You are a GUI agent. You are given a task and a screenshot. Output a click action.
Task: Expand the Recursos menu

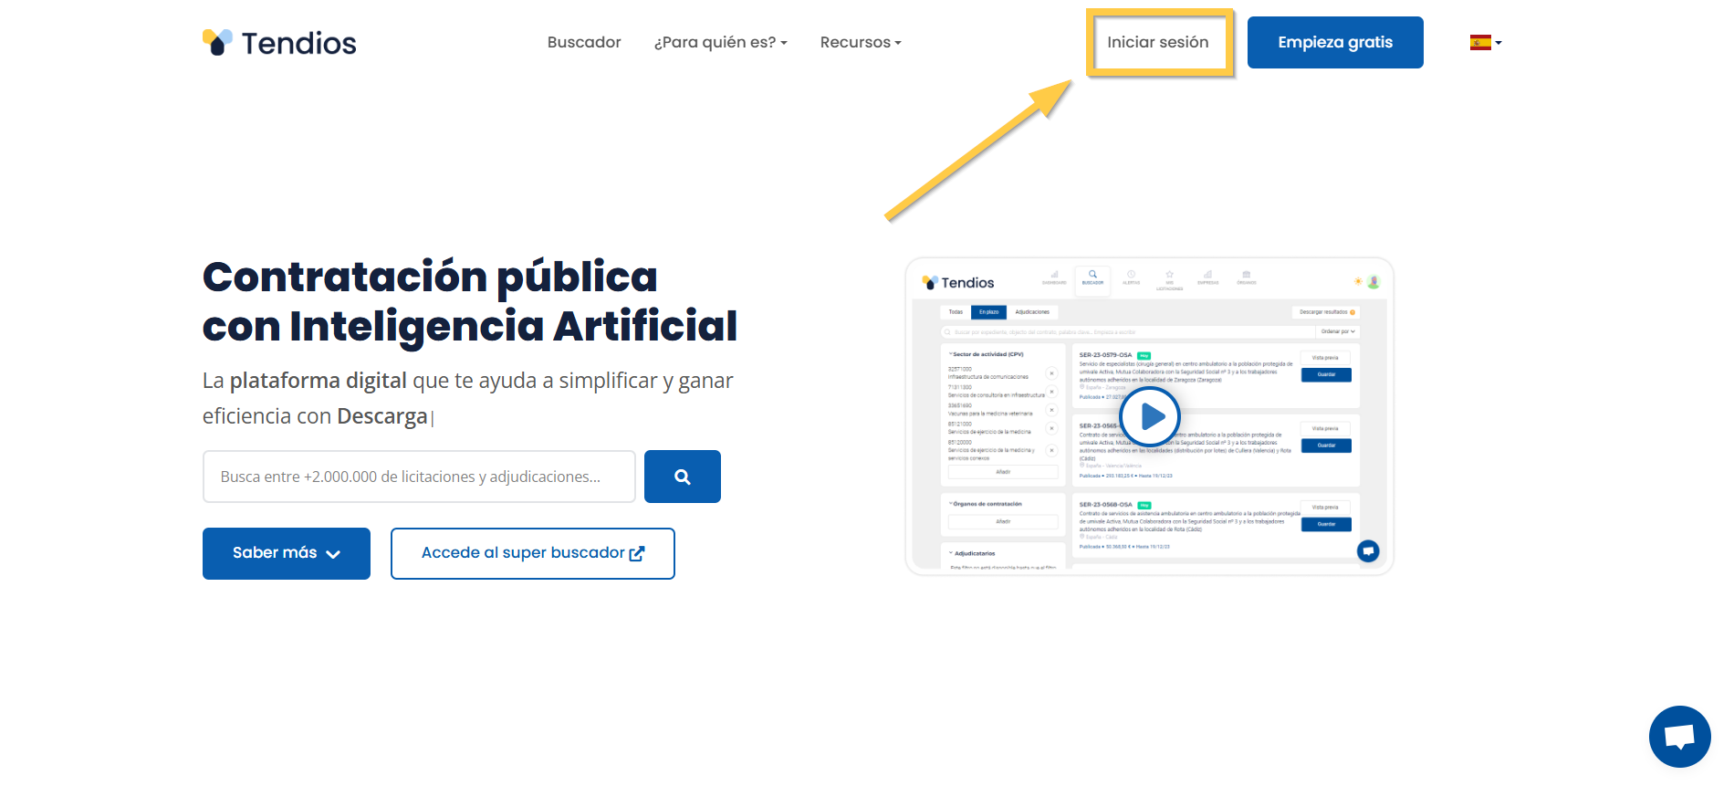[860, 43]
